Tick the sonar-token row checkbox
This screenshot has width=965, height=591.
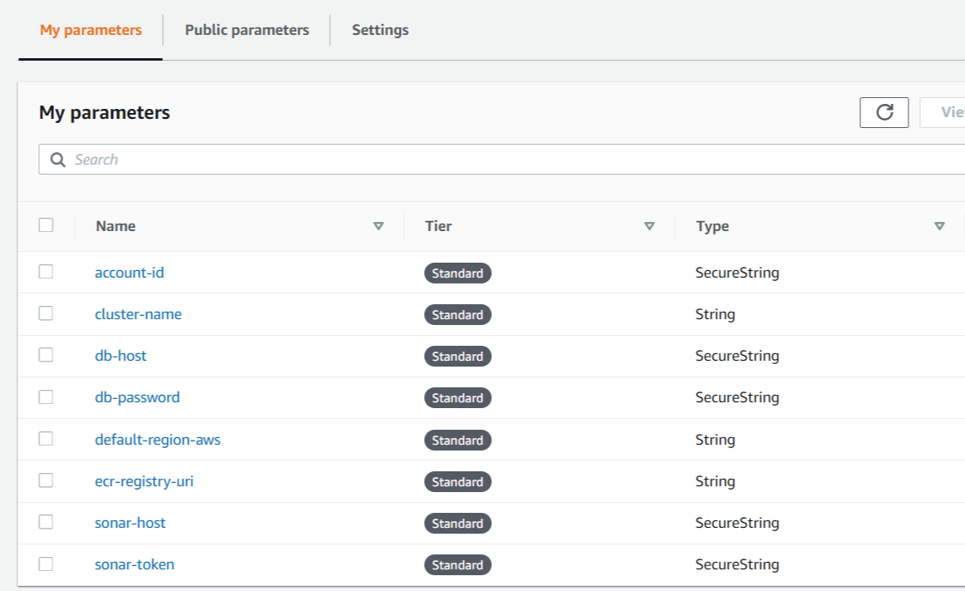tap(46, 564)
